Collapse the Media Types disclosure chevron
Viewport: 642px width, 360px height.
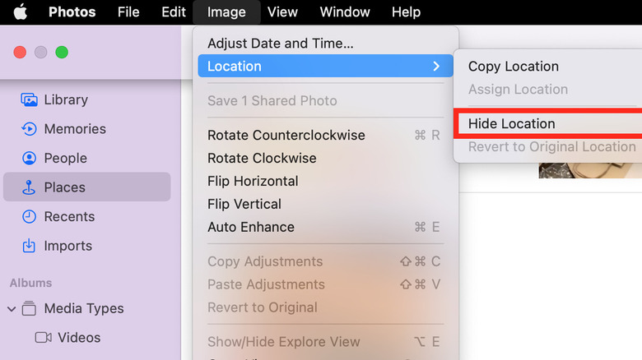coord(11,309)
